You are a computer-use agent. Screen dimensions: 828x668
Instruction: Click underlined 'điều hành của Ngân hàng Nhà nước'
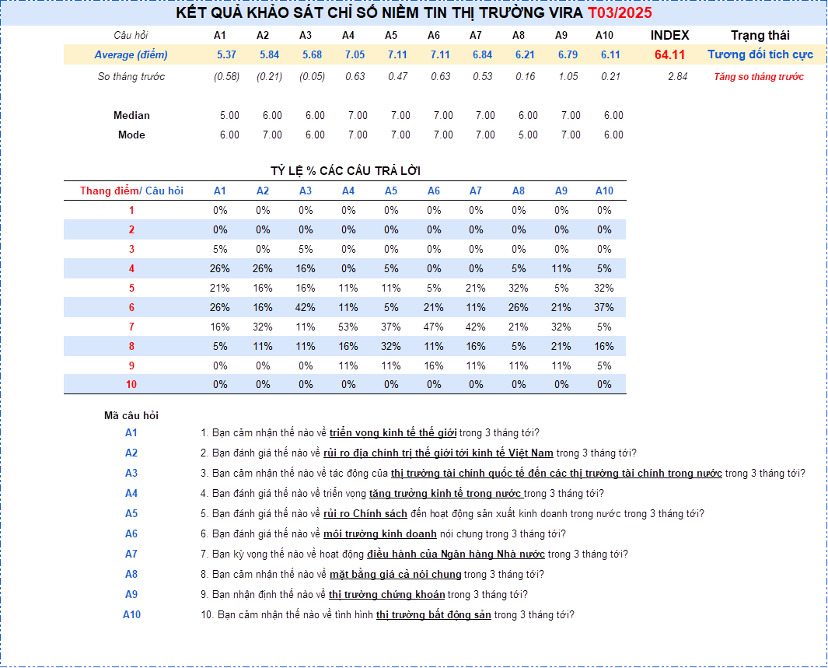456,554
